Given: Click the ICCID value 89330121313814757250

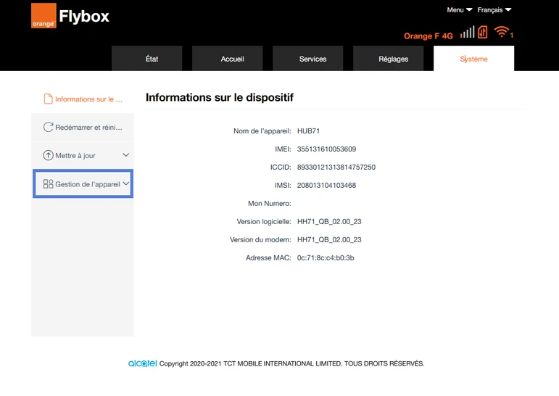Looking at the screenshot, I should click(336, 168).
